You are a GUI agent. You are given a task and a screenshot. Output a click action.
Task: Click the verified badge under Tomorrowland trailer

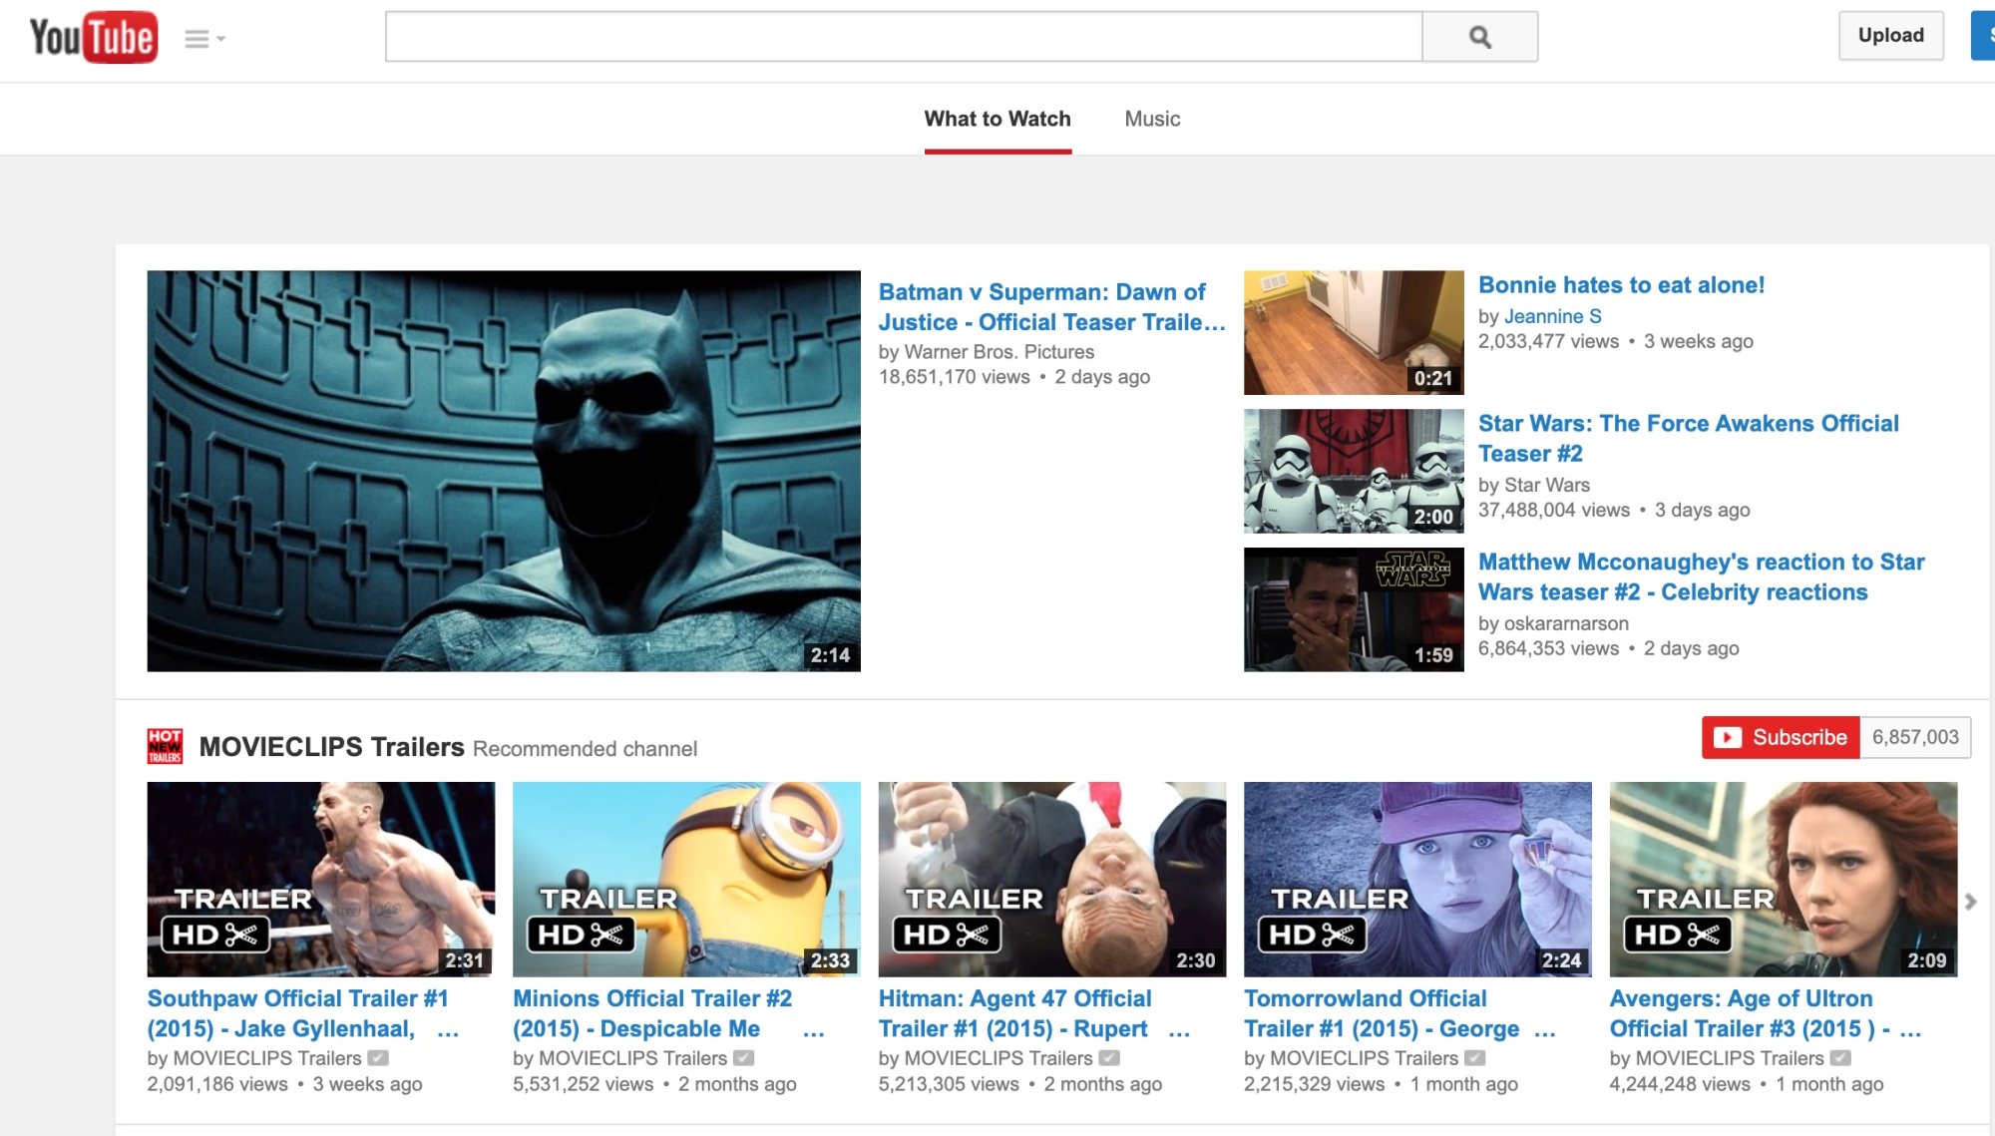1474,1058
